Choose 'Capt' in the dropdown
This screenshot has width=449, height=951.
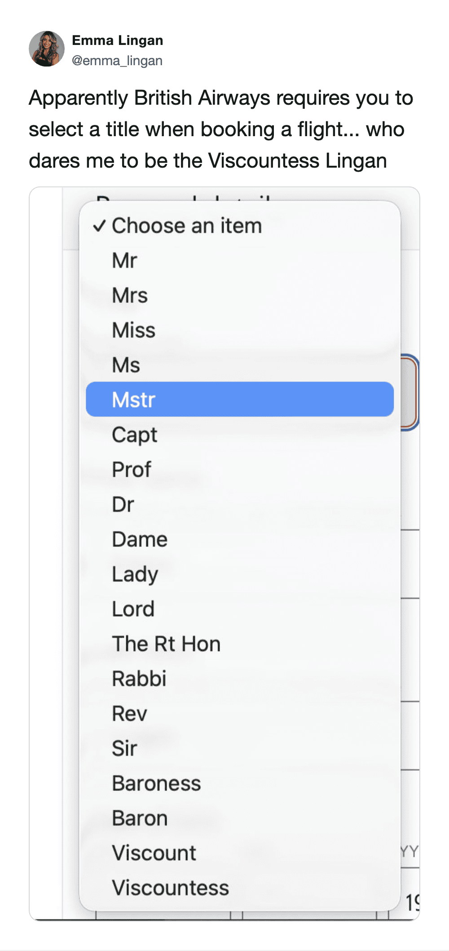pyautogui.click(x=135, y=435)
